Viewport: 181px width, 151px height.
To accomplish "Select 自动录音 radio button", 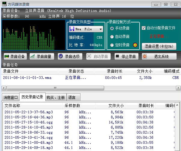I will click(112, 37).
